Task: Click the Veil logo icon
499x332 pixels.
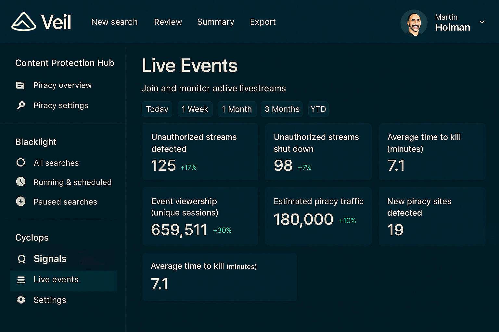Action: (24, 22)
